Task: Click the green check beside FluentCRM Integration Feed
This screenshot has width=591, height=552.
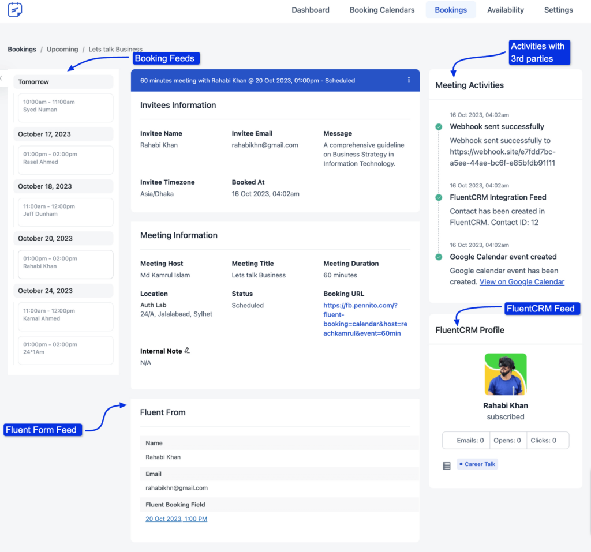Action: pyautogui.click(x=438, y=197)
